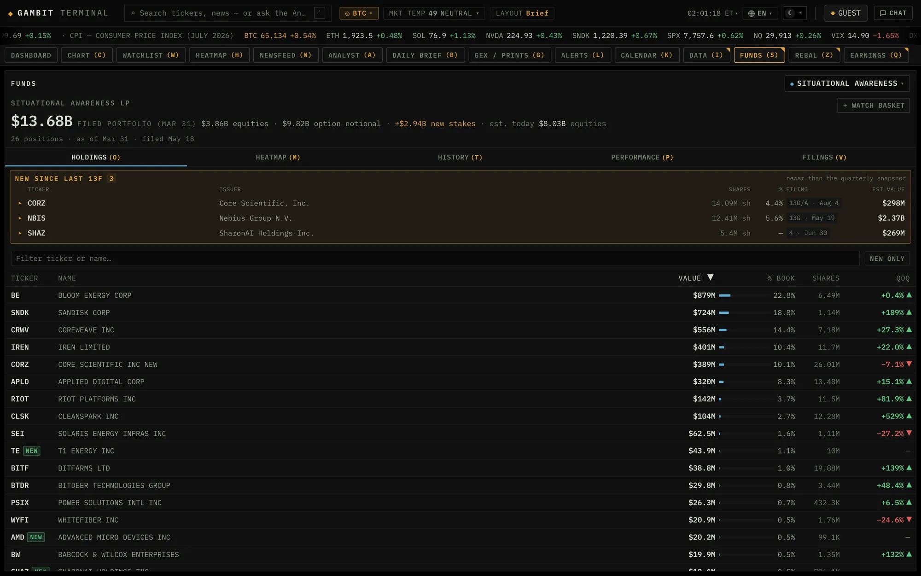
Task: Sort by the % BOOK column header
Action: (781, 278)
